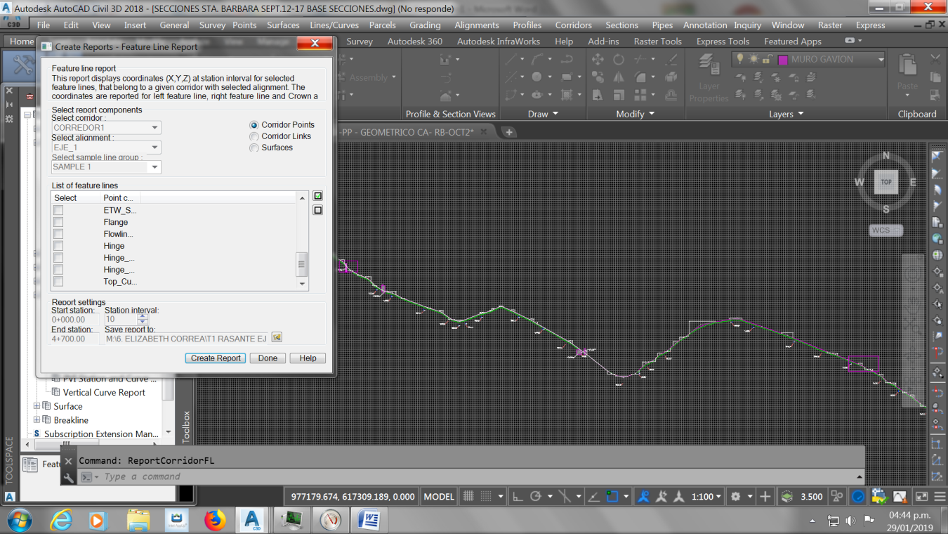Select the Line tool in Draw panel
This screenshot has width=948, height=534.
pyautogui.click(x=512, y=60)
